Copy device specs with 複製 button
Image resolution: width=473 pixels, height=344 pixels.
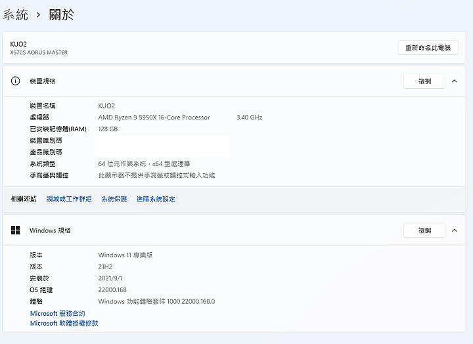point(424,81)
